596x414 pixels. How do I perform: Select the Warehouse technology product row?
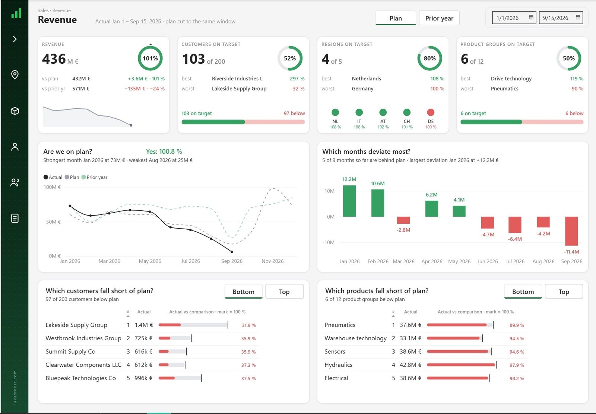pyautogui.click(x=425, y=338)
